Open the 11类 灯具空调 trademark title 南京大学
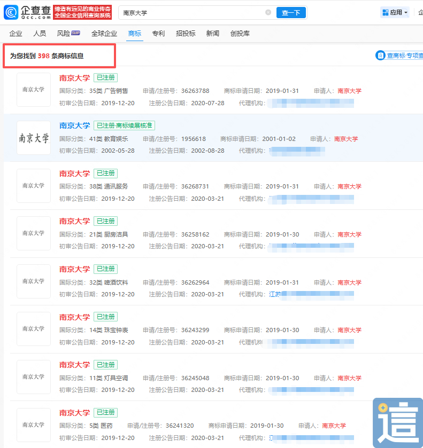Viewport: 423px width, 448px height. pos(74,365)
